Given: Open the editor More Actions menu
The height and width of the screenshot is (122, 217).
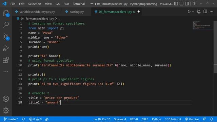Looking at the screenshot, I should point(212,12).
